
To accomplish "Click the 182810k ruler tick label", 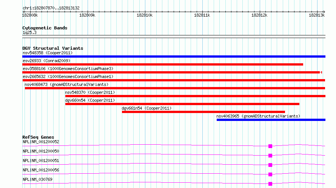I will (x=145, y=15).
